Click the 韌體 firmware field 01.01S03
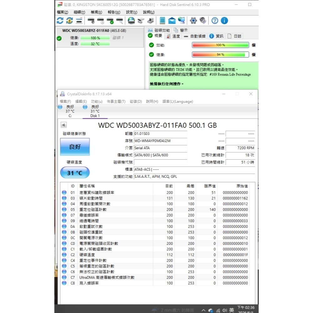Image resolution: width=313 pixels, height=313 pixels. point(161,134)
